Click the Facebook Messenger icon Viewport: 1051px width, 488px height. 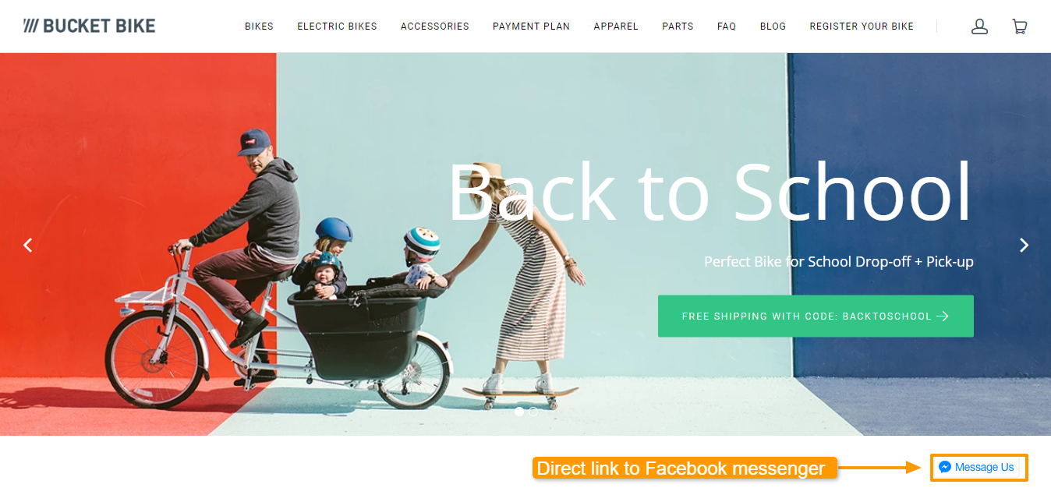[x=945, y=467]
